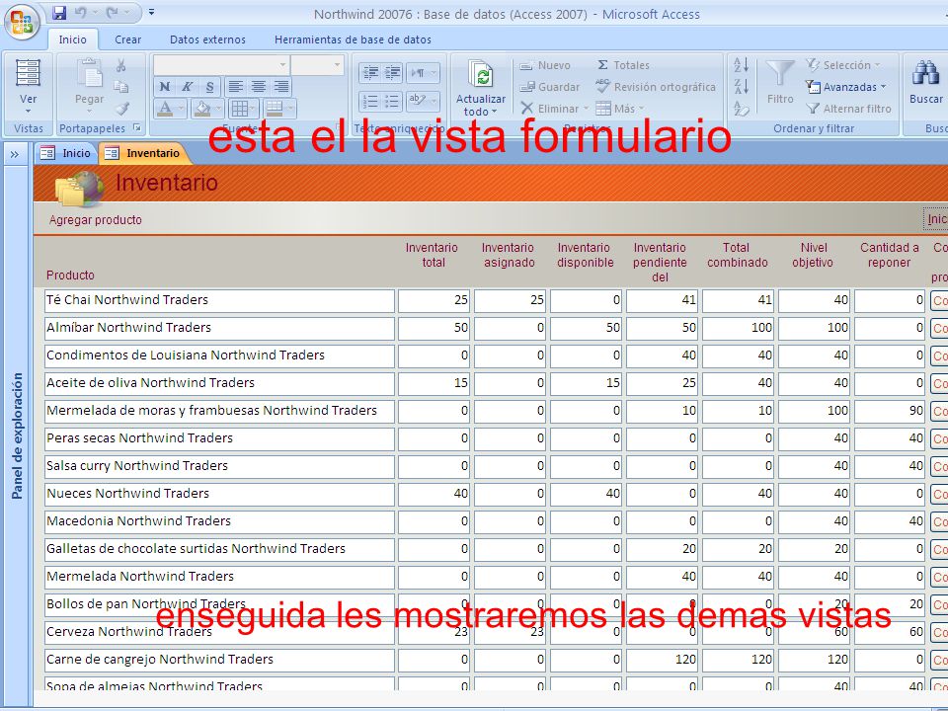Click Almíbar Northwind Traders product field
This screenshot has width=948, height=711.
[219, 328]
